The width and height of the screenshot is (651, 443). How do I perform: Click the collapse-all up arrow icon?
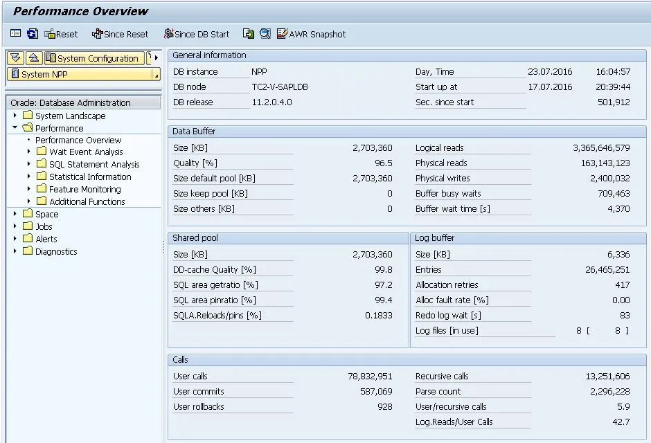coord(34,58)
